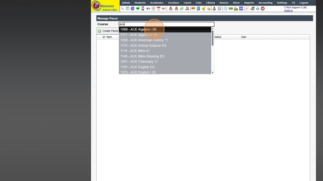
Task: Click the PDF document icon
Action: 247,8
